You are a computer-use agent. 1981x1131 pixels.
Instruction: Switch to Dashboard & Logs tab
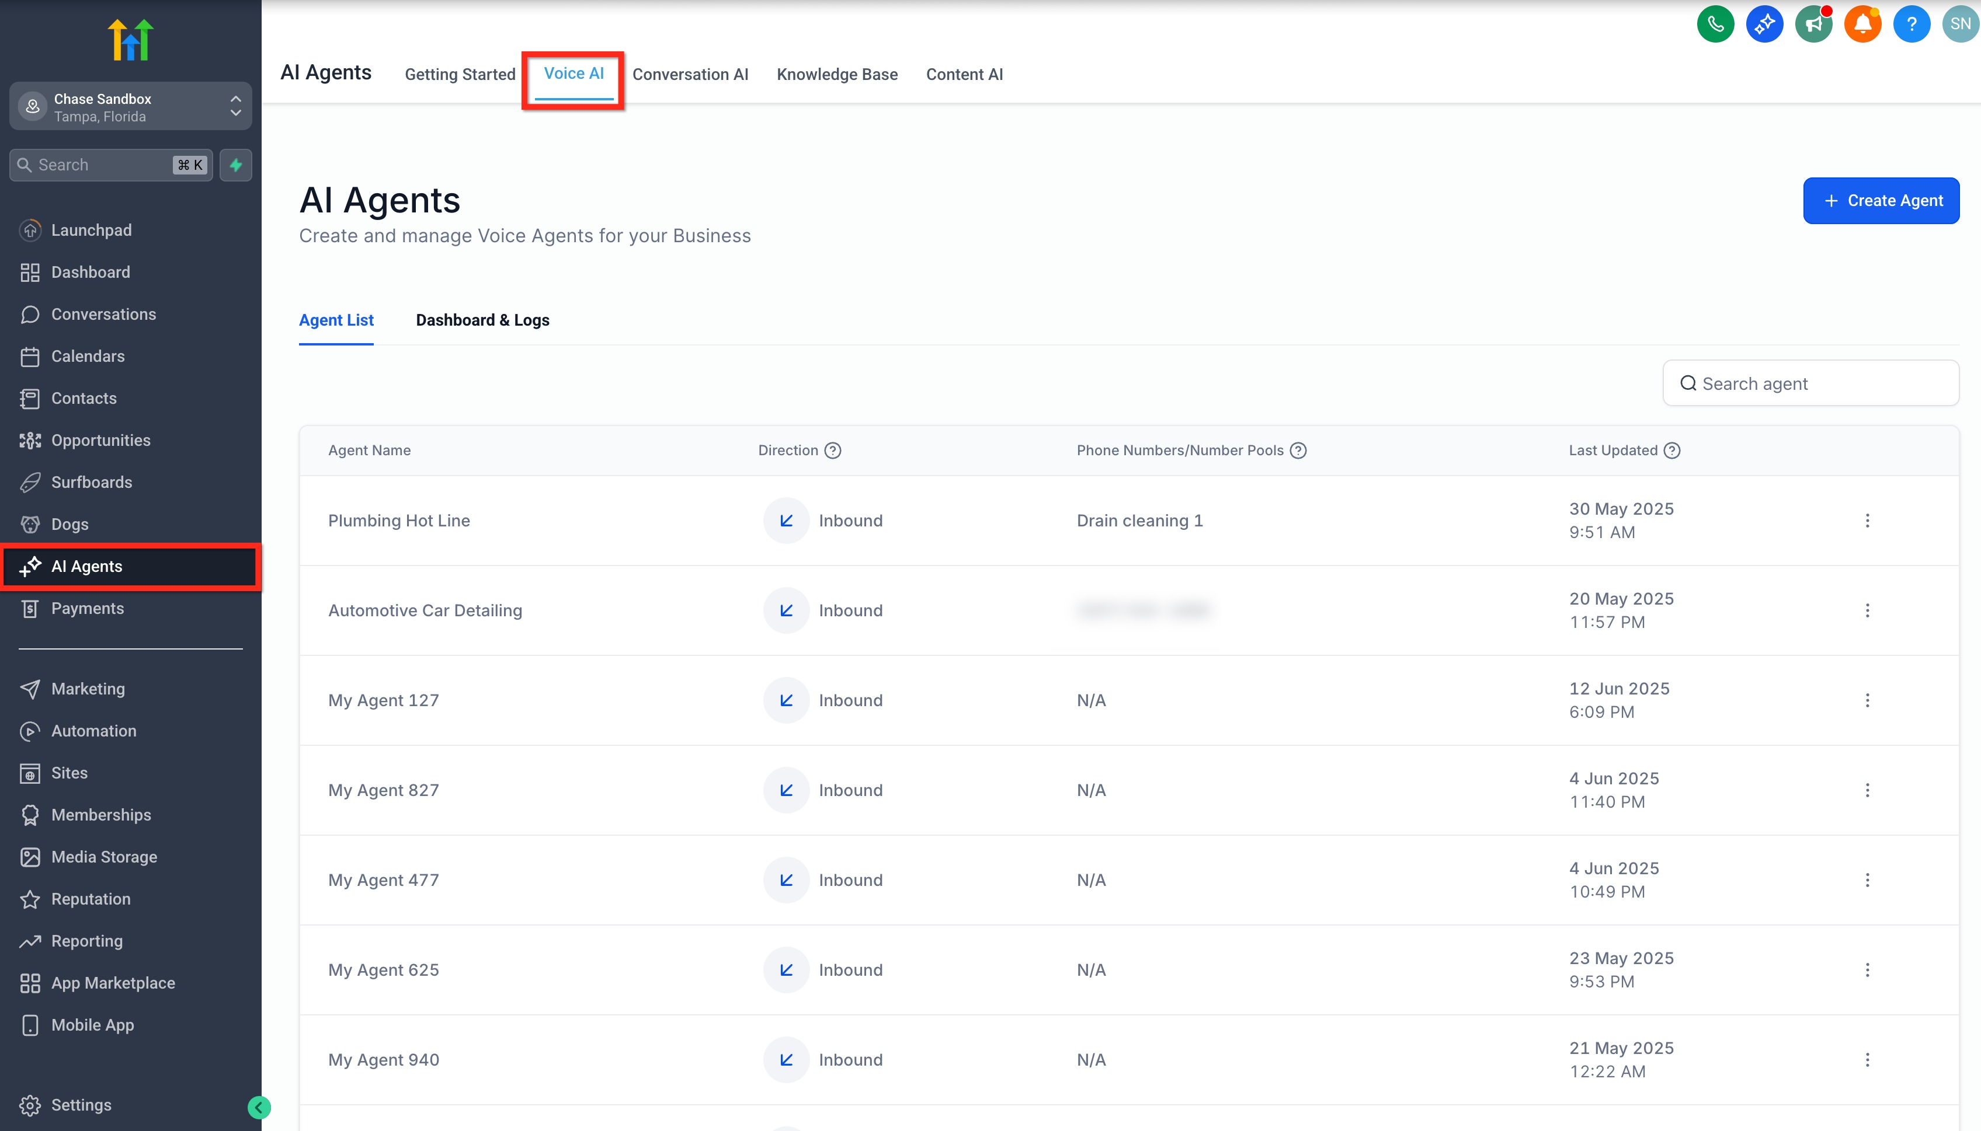click(x=482, y=320)
